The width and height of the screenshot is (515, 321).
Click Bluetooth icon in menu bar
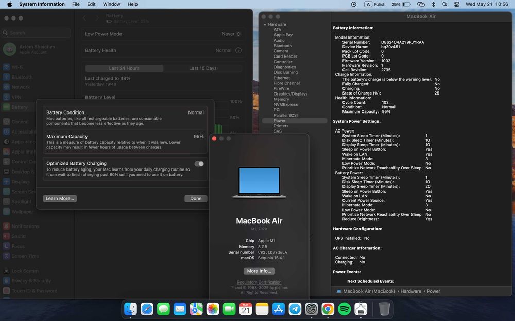(x=433, y=4)
